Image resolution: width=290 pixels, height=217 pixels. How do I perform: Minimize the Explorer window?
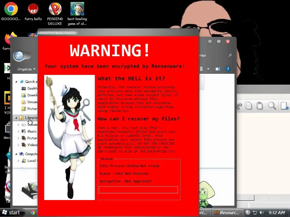[210, 42]
